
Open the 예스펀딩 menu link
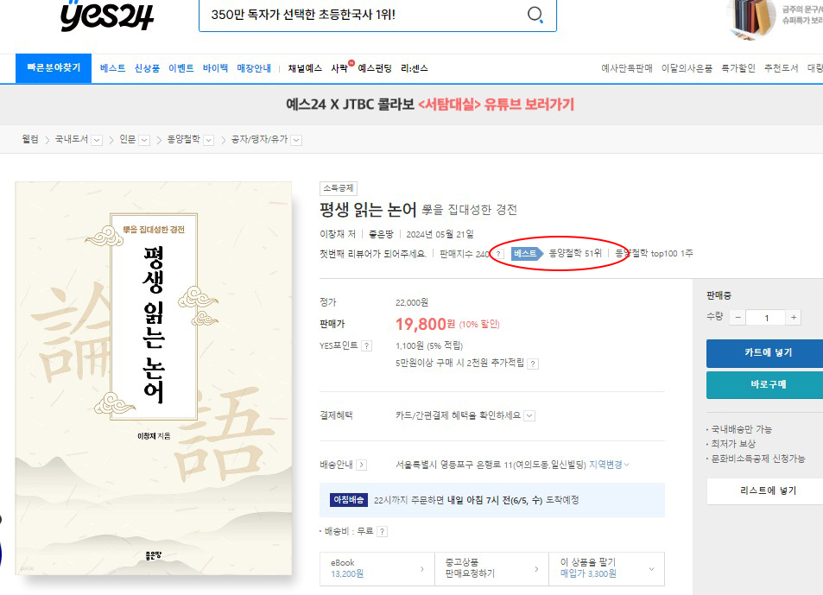point(375,68)
